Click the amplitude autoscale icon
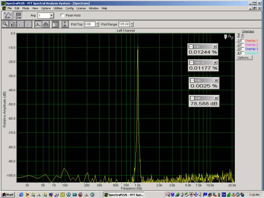Viewport: 264px width, 198px height. (x=65, y=24)
